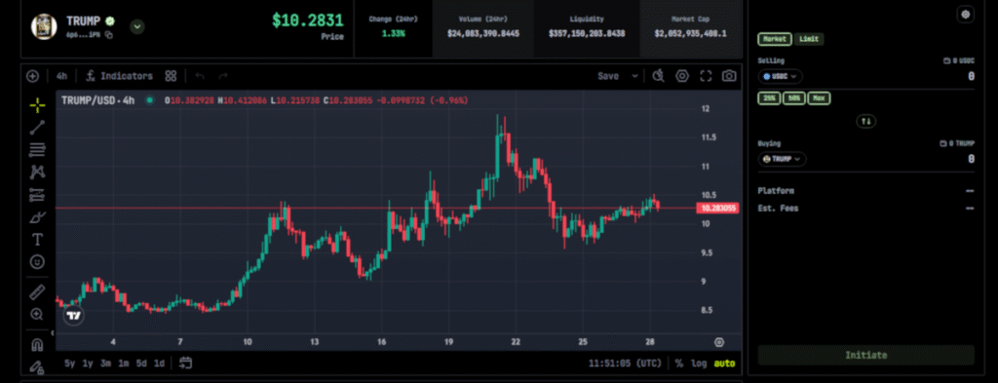Open the Fibonacci retracement tools
998x383 pixels.
[x=37, y=149]
